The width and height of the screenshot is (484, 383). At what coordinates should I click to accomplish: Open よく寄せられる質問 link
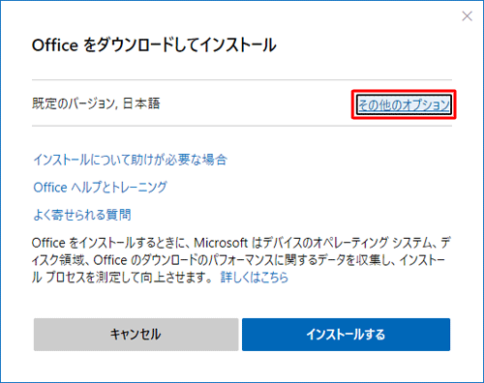(x=82, y=215)
